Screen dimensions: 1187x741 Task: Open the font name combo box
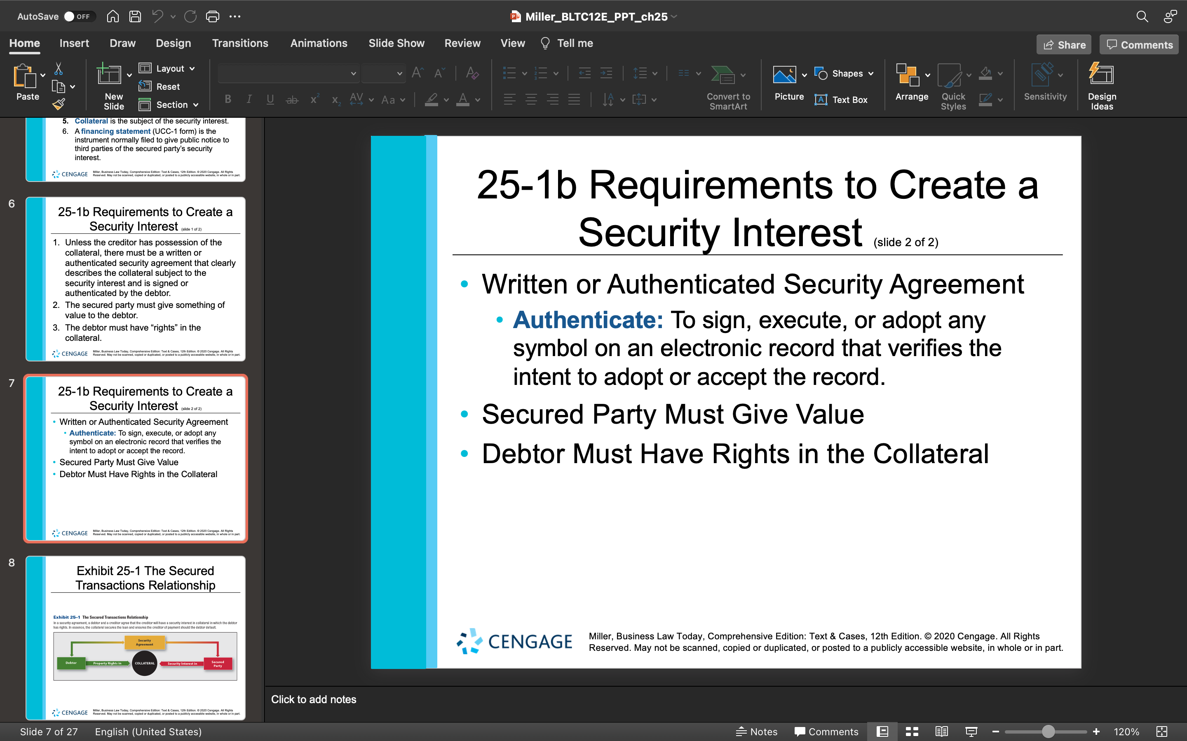pos(289,74)
